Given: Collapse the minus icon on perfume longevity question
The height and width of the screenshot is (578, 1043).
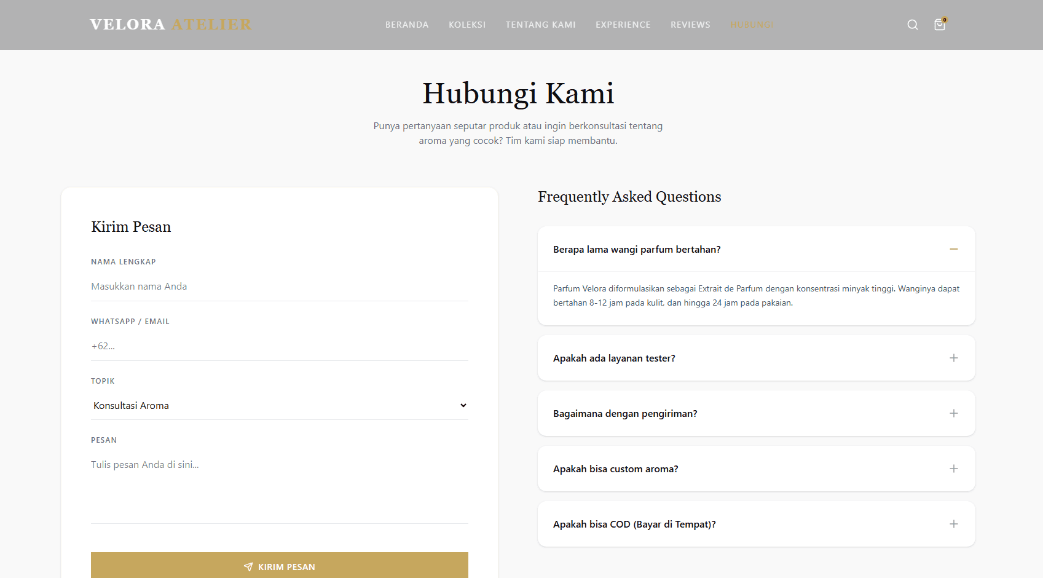Looking at the screenshot, I should [x=953, y=249].
